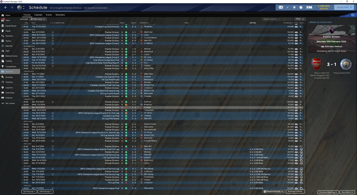357x195 pixels.
Task: Sort by the Attendance column header
Action: pos(288,23)
